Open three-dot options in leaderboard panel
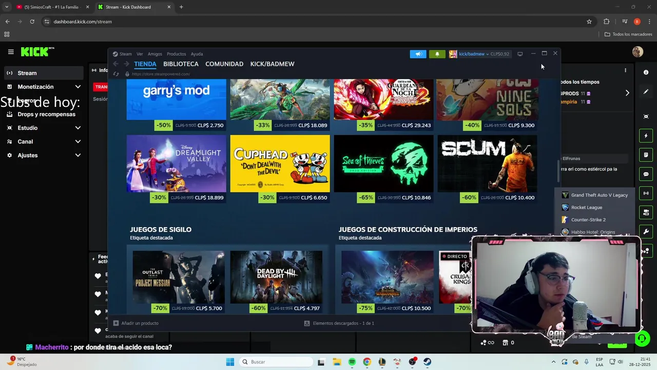The height and width of the screenshot is (370, 657). 625,70
